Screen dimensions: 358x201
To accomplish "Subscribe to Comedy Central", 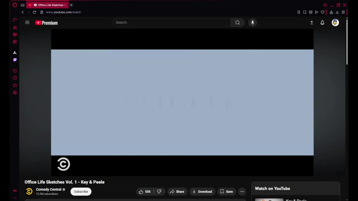I will [81, 192].
